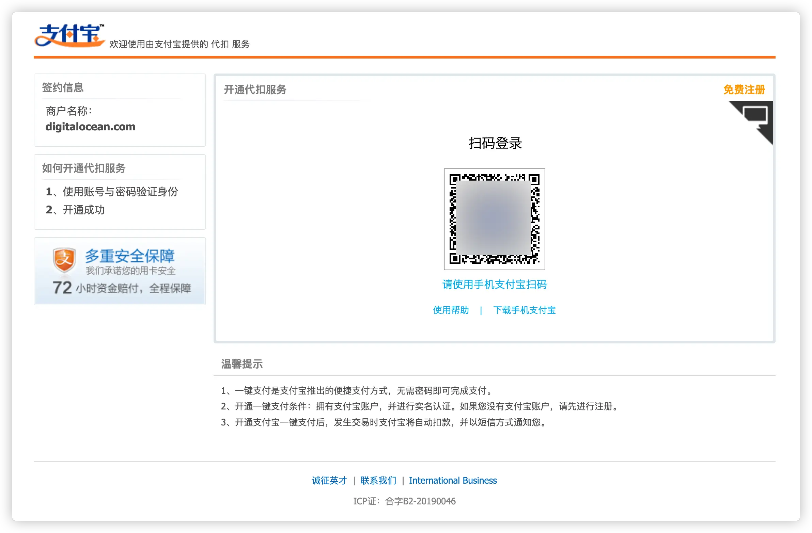Click the 多重安全保障 security guarantee banner

120,271
